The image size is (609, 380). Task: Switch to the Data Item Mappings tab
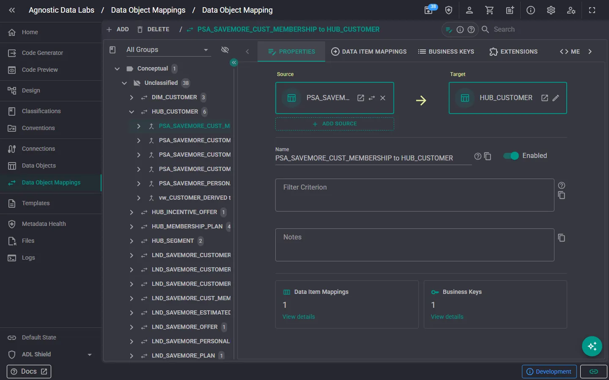coord(369,52)
